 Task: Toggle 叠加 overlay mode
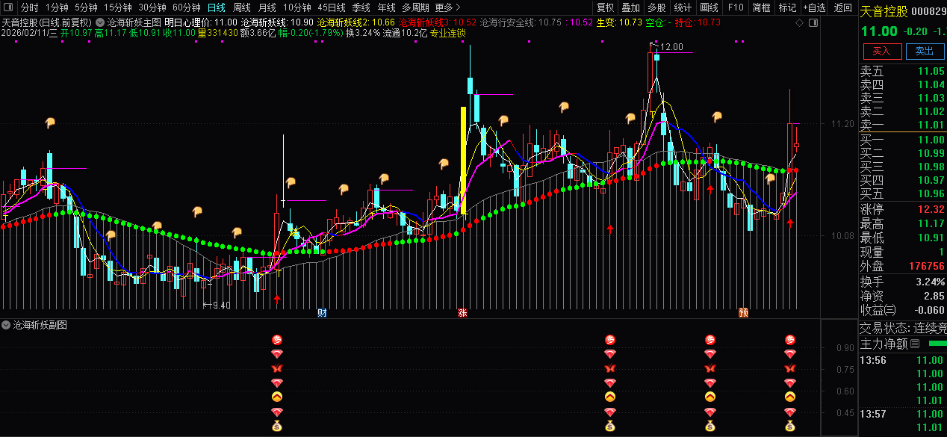(x=631, y=7)
